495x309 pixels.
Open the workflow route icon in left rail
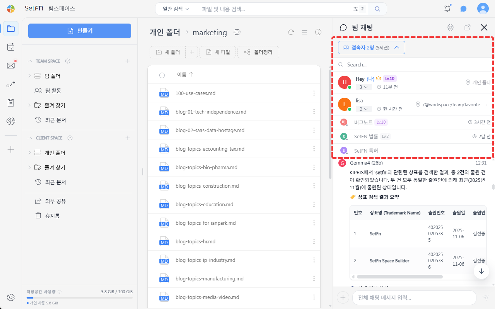(11, 84)
